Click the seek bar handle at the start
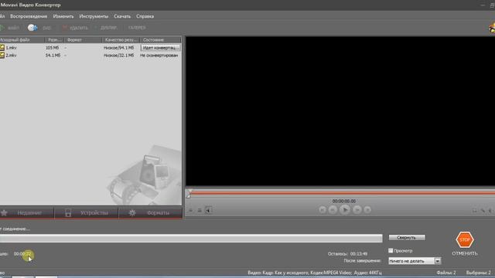This screenshot has width=495, height=278. (188, 194)
